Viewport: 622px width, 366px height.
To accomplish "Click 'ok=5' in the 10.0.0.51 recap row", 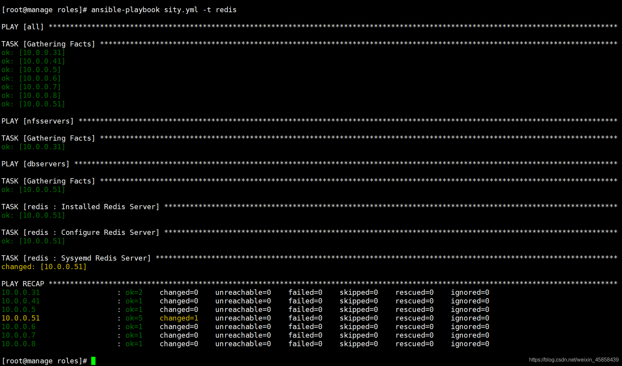I will coord(134,318).
